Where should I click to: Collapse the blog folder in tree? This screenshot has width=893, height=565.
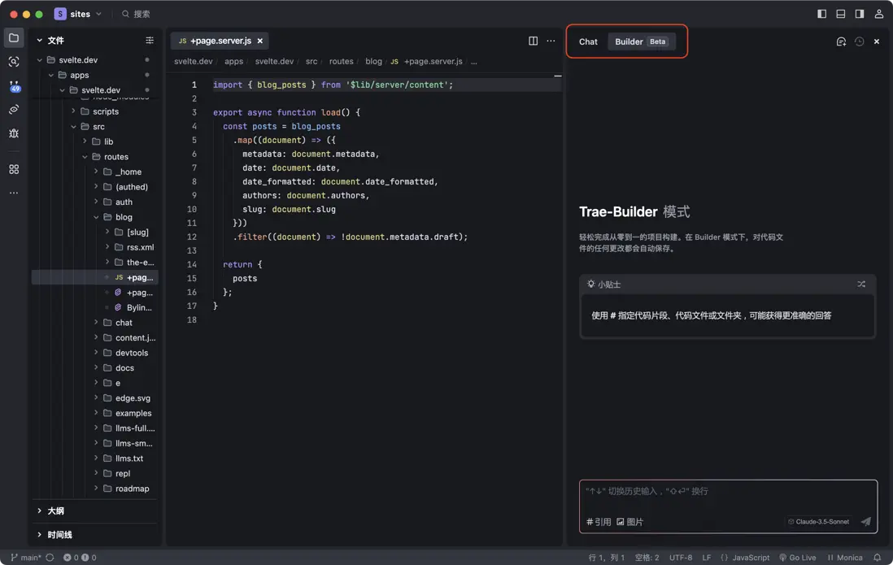coord(124,217)
